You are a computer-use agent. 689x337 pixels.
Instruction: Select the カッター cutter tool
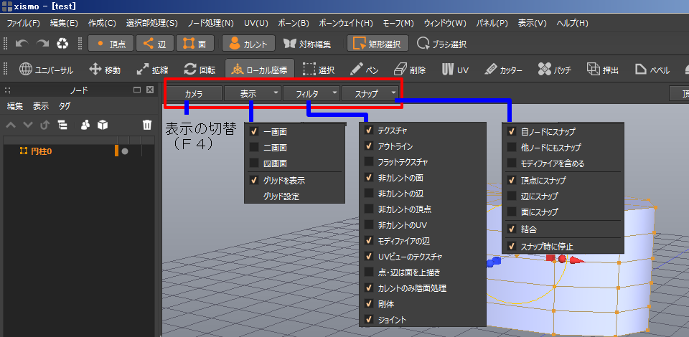(504, 70)
